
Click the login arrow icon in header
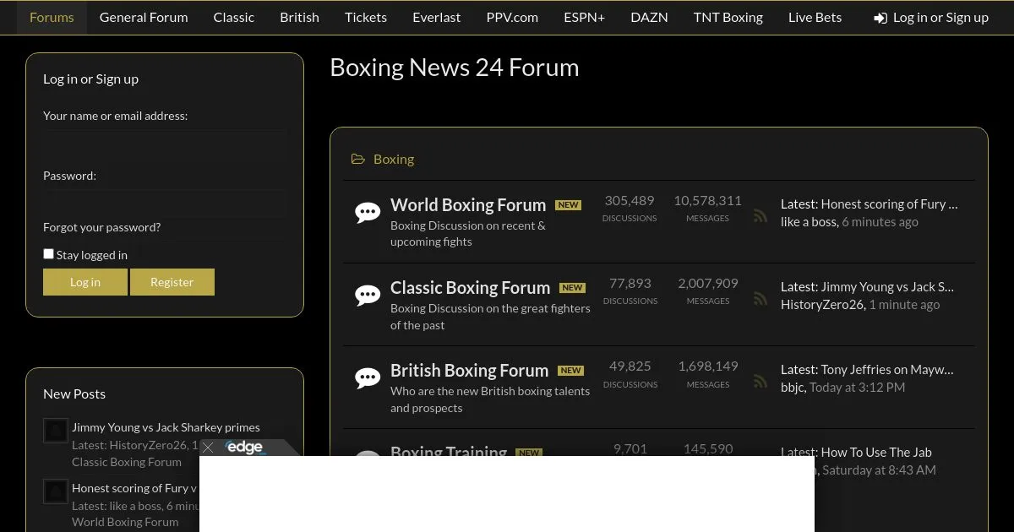click(880, 18)
